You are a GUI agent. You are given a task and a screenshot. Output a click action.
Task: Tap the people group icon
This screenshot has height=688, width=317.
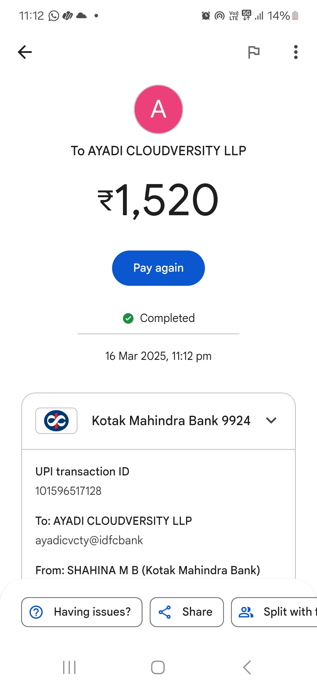click(246, 612)
